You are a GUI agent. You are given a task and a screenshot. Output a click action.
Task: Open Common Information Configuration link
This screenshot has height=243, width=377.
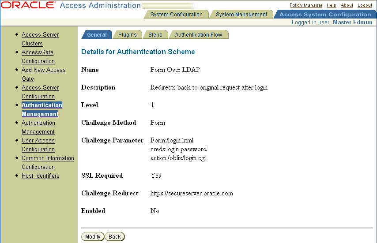click(x=48, y=162)
